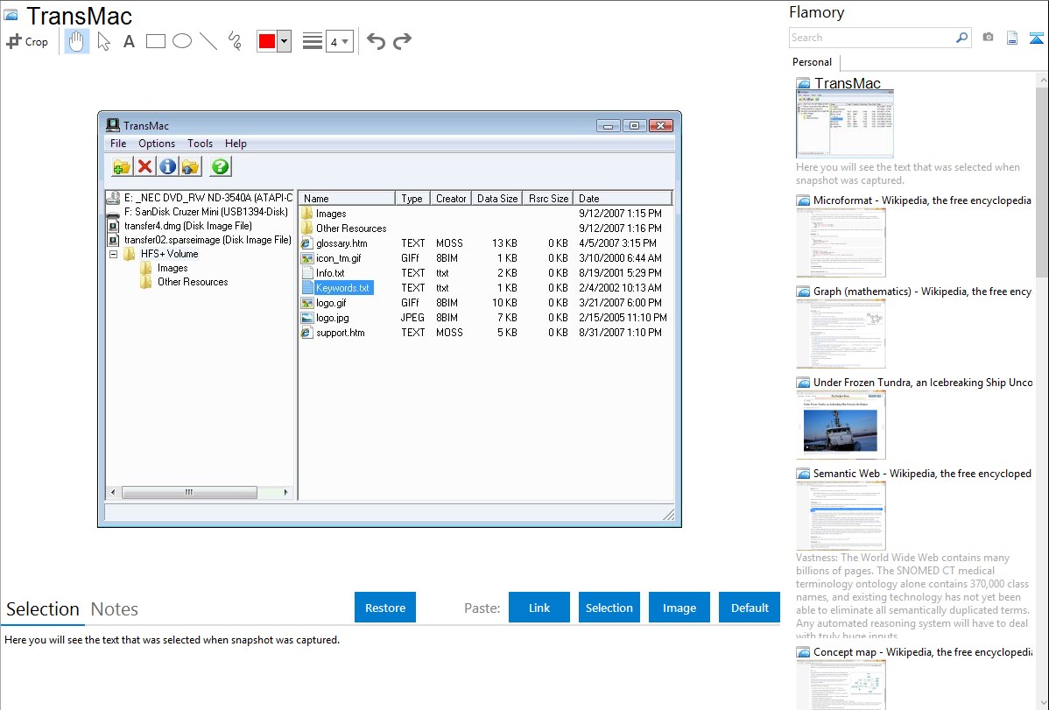Pick the rectangle shape tool
The width and height of the screenshot is (1049, 710).
point(155,41)
